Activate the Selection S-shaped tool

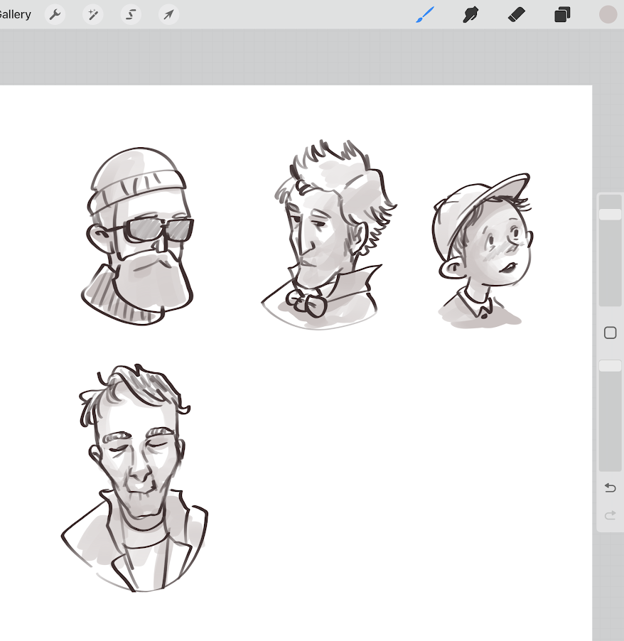click(x=131, y=14)
